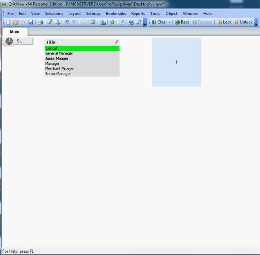Click the New document icon

pyautogui.click(x=8, y=22)
